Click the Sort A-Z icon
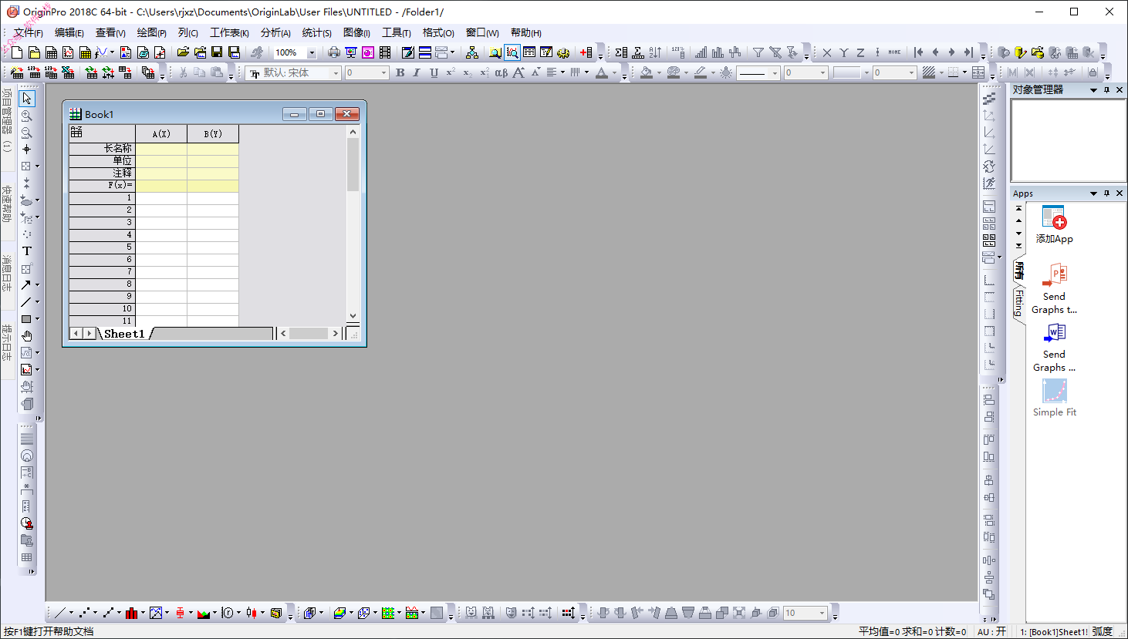 point(655,52)
